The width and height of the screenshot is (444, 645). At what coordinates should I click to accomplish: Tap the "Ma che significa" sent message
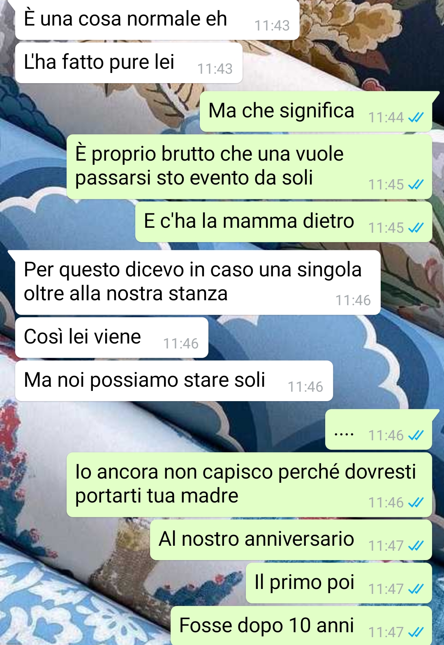pyautogui.click(x=316, y=112)
